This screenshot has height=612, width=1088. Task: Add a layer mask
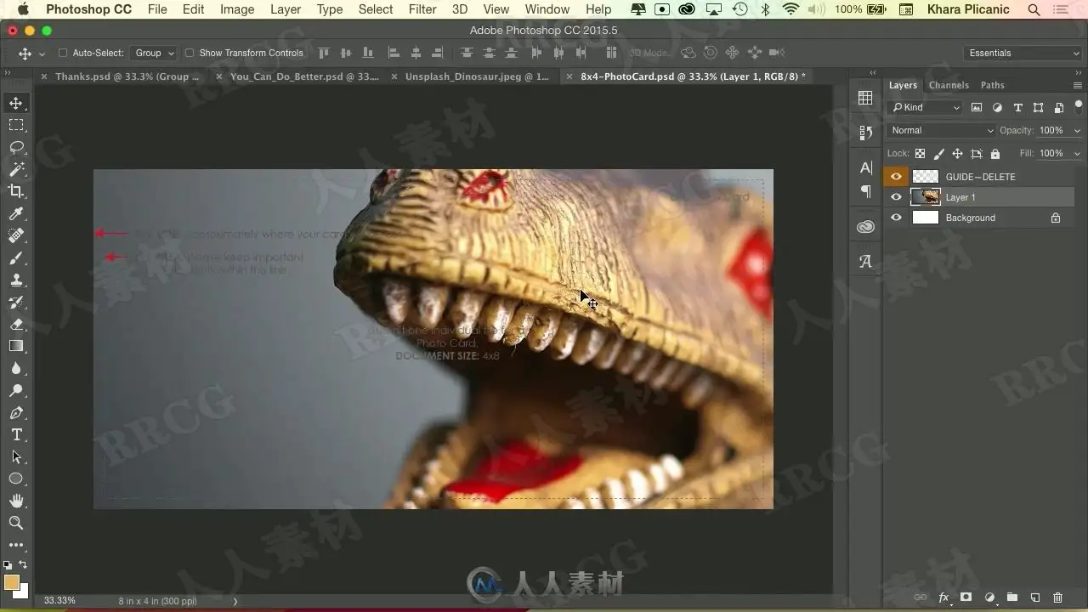point(966,598)
